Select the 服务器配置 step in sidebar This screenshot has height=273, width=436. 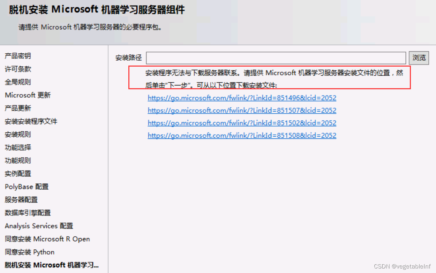(x=21, y=200)
